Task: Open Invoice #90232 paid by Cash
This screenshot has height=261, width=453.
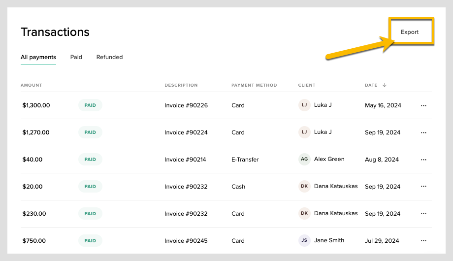Action: point(186,187)
